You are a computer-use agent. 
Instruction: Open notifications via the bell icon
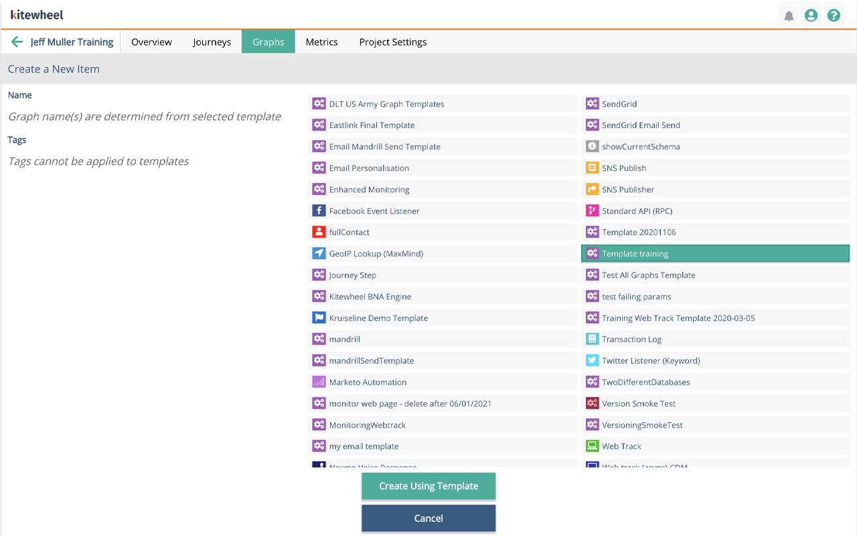(788, 15)
